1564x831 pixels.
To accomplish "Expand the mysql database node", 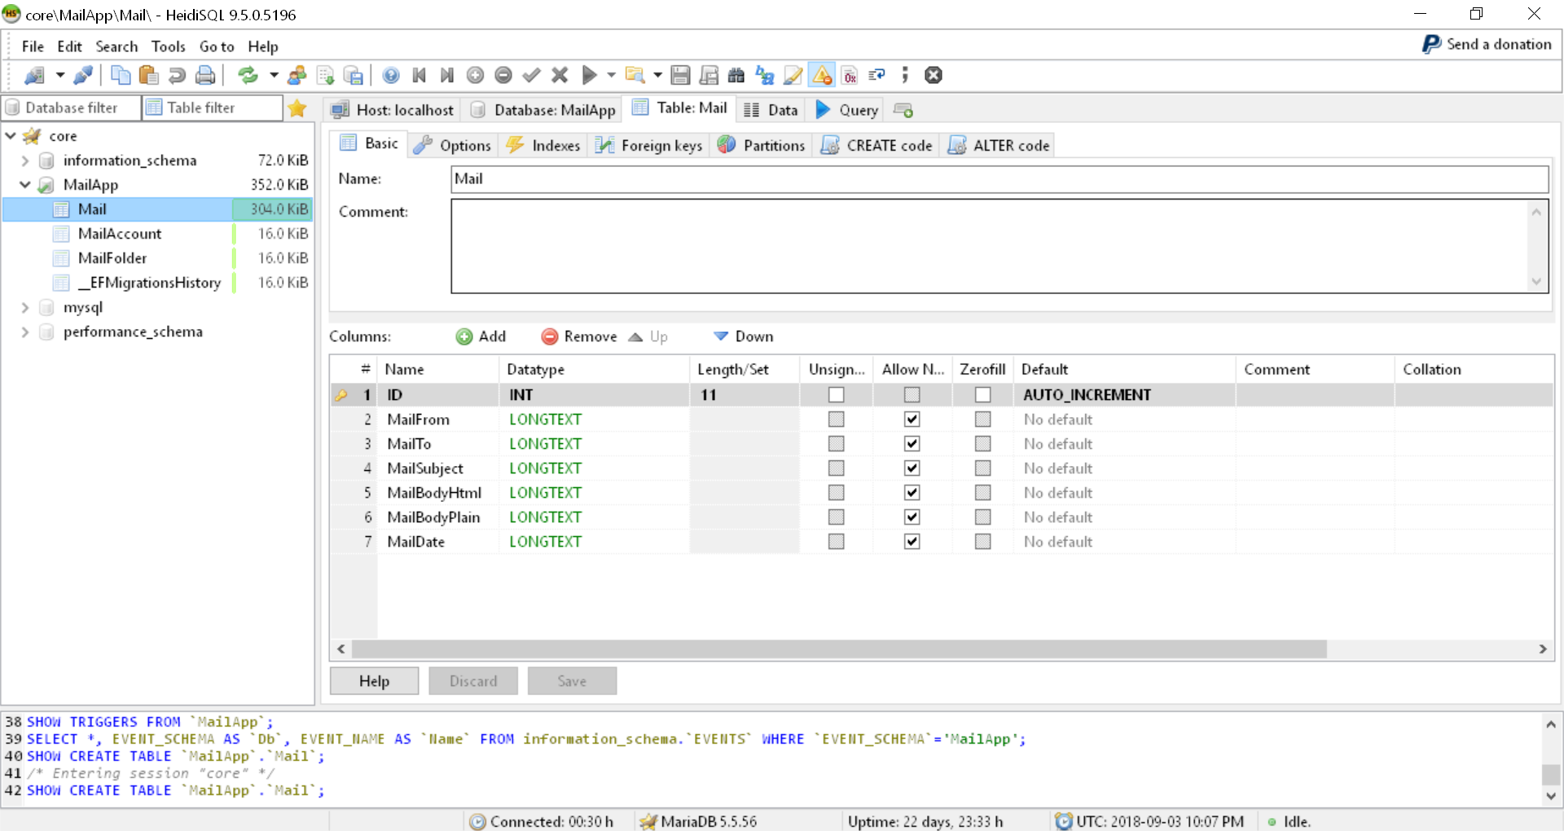I will click(25, 307).
